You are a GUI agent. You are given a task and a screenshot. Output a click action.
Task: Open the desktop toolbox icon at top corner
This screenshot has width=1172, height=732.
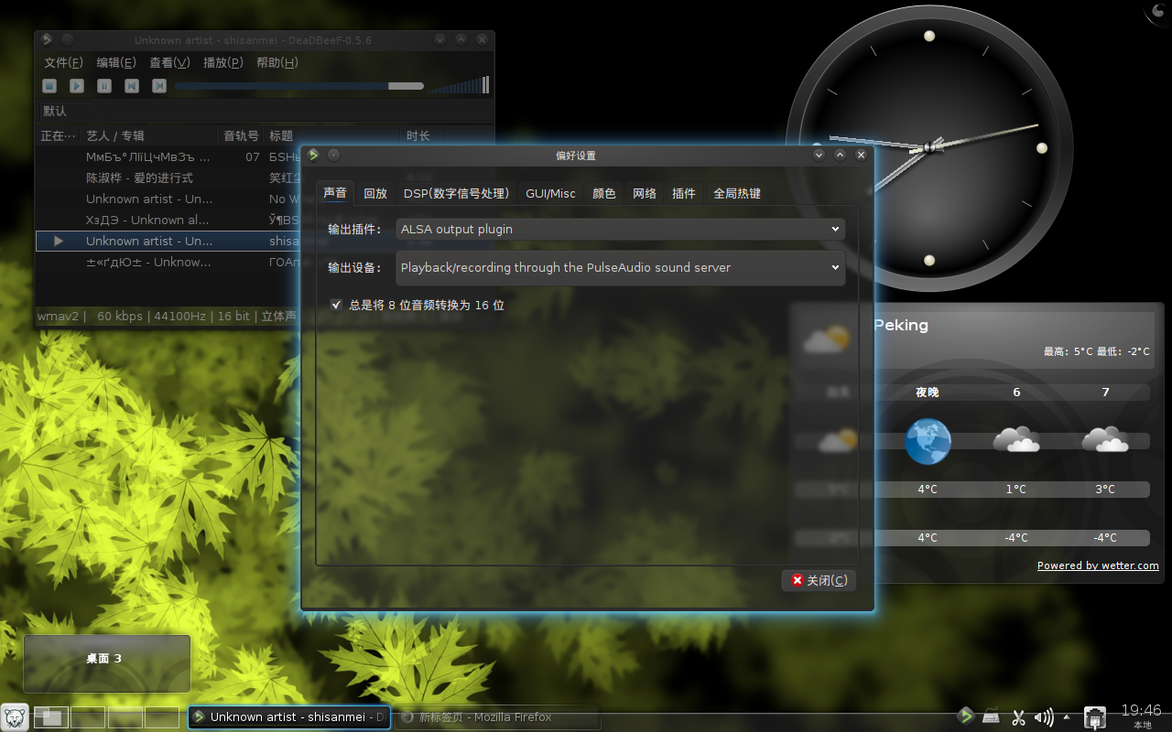(1158, 12)
